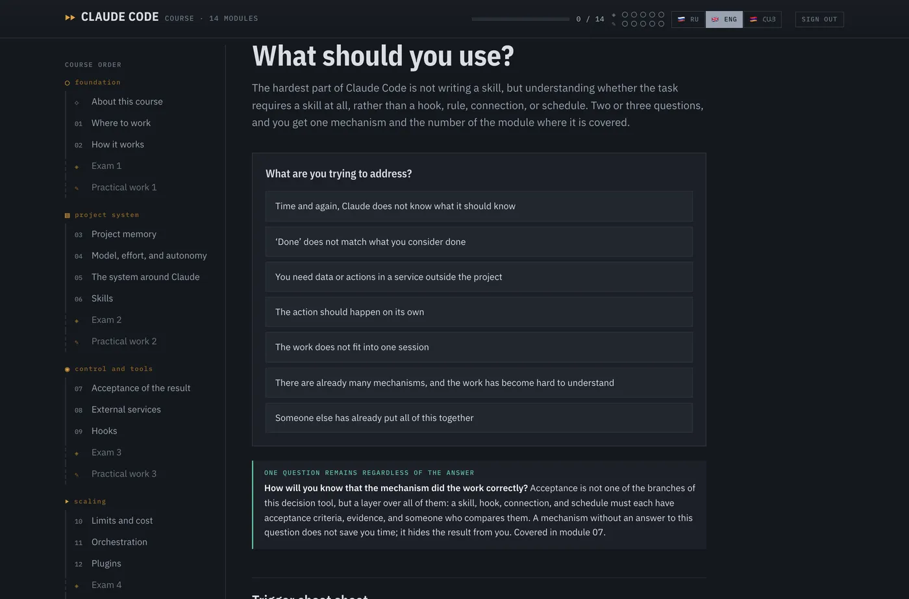The image size is (909, 599).
Task: Click the diamond icon next to Exam 2
Action: (77, 321)
